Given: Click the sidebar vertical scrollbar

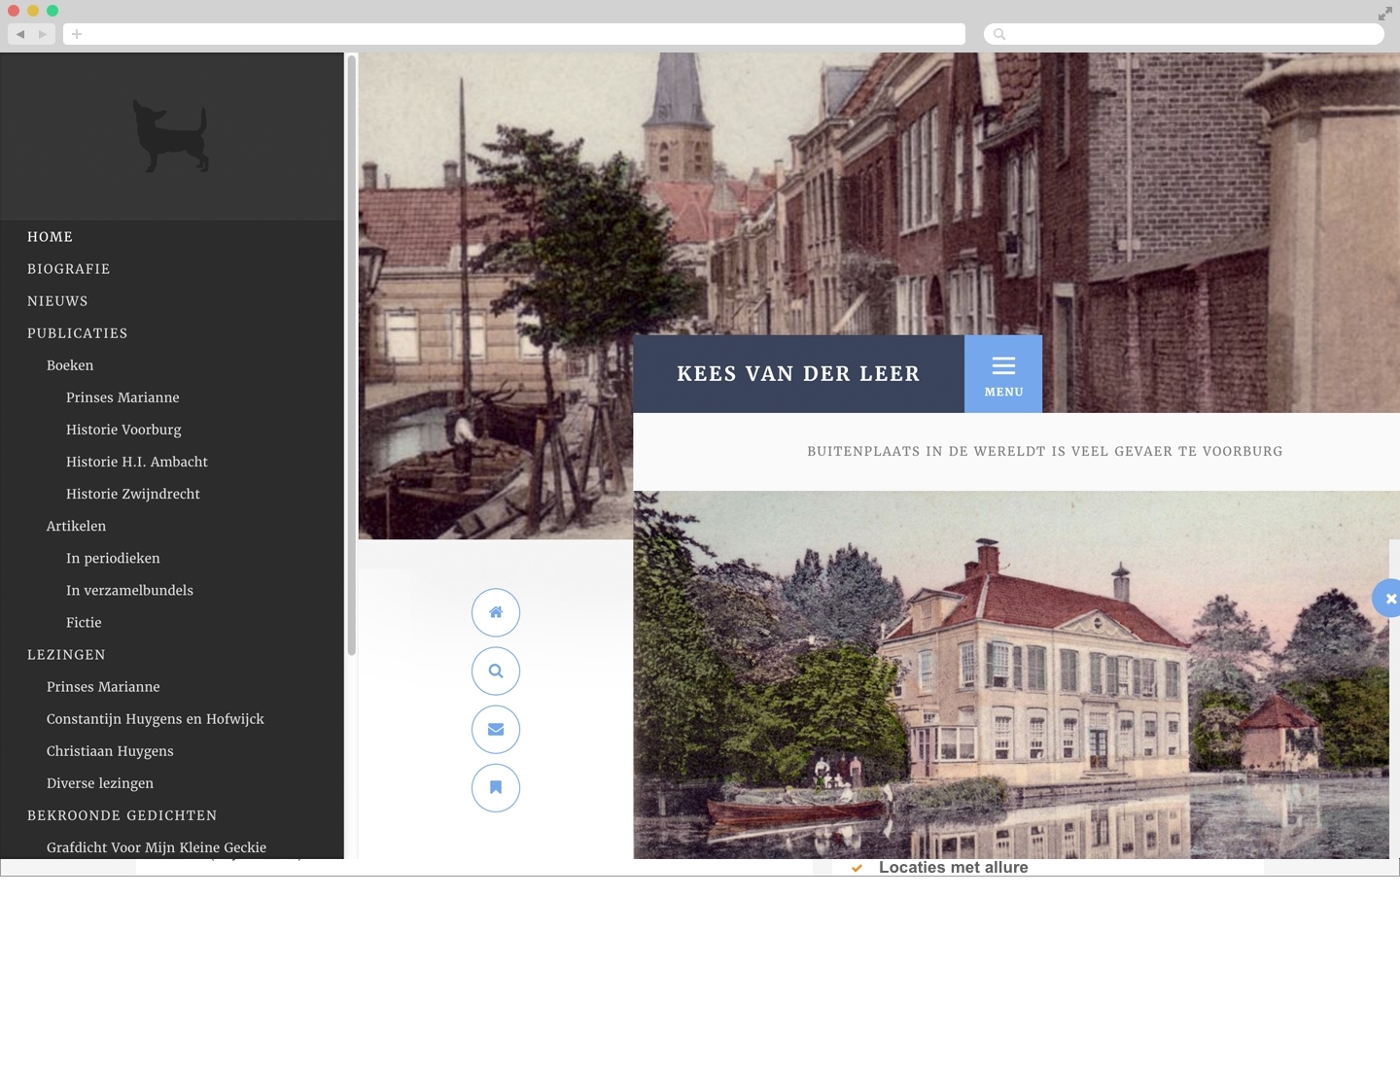Looking at the screenshot, I should (351, 355).
